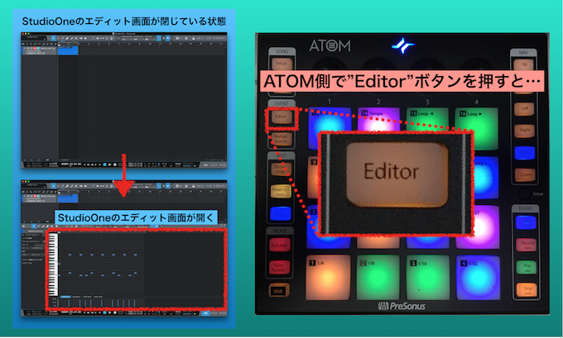This screenshot has height=338, width=563.
Task: Hit orange pad 1 labeled 1/4
Action: point(328,278)
